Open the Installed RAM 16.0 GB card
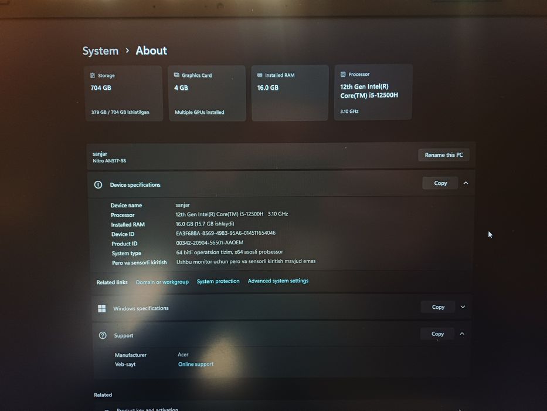This screenshot has width=547, height=411. 290,93
